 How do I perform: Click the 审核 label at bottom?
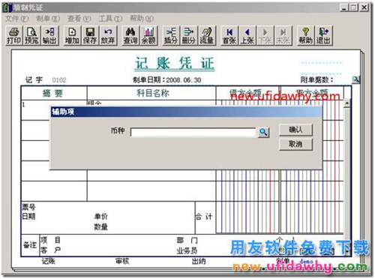122,261
